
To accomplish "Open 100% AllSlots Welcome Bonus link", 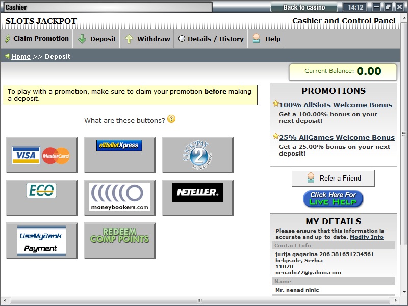I will pos(336,105).
